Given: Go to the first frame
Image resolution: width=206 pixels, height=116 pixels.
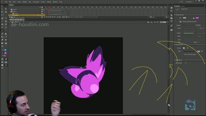Looking at the screenshot, I should click(x=47, y=17).
